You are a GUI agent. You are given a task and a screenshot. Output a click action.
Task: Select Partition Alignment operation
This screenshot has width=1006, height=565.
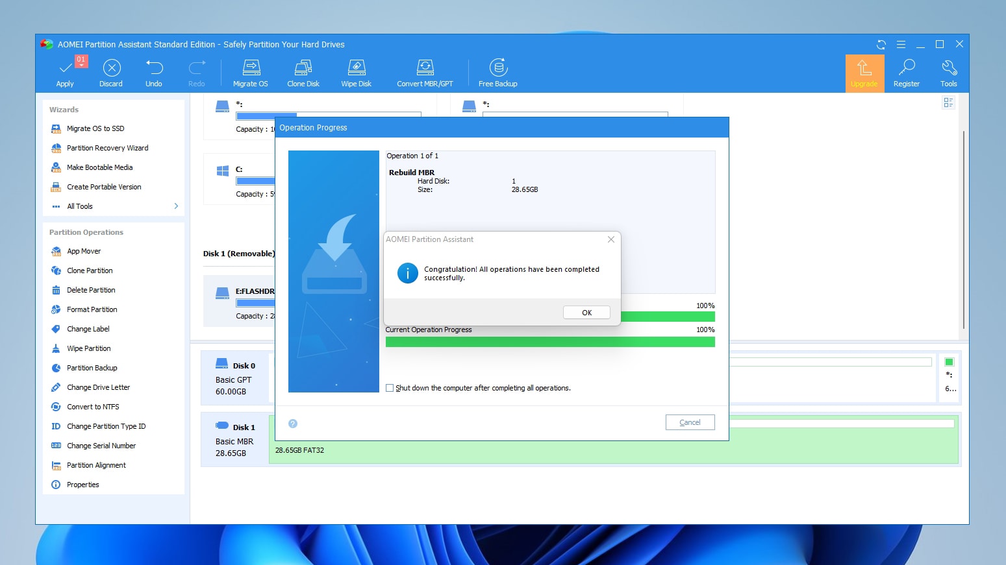pyautogui.click(x=96, y=465)
